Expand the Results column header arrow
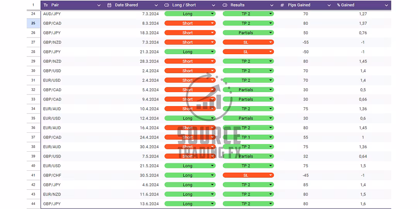This screenshot has width=418, height=209. [271, 5]
